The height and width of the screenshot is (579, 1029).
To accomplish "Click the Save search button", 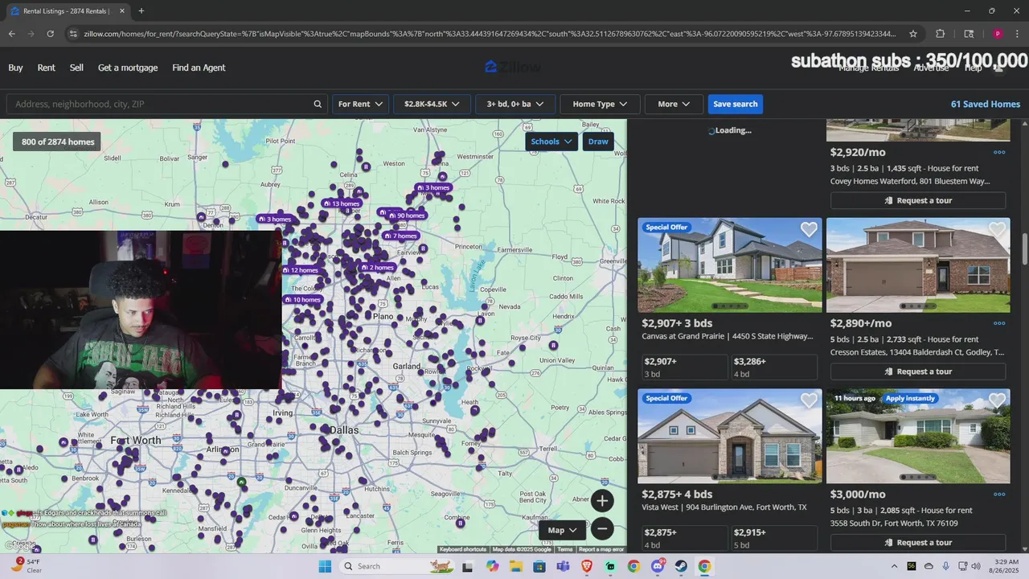I will click(736, 104).
